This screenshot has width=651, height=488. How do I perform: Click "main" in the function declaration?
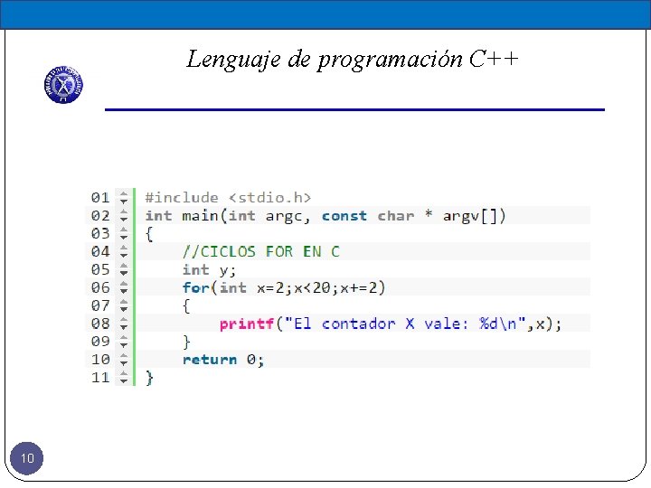200,216
